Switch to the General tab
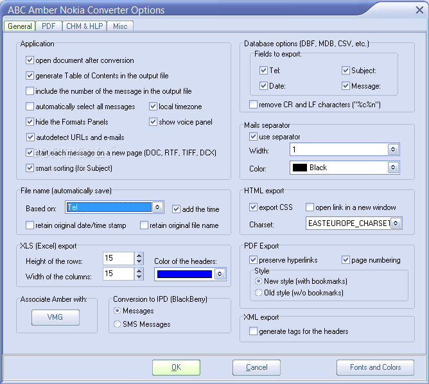Viewport: 429px width, 384px height. (x=20, y=26)
